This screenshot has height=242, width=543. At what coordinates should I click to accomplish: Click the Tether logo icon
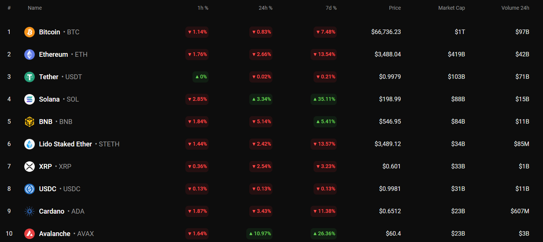tap(30, 77)
